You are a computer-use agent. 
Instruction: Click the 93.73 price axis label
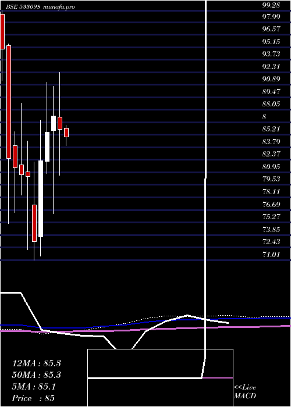pyautogui.click(x=271, y=54)
